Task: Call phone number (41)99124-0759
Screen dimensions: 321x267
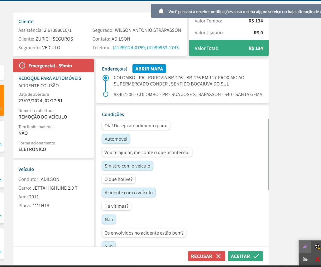Action: (x=129, y=48)
